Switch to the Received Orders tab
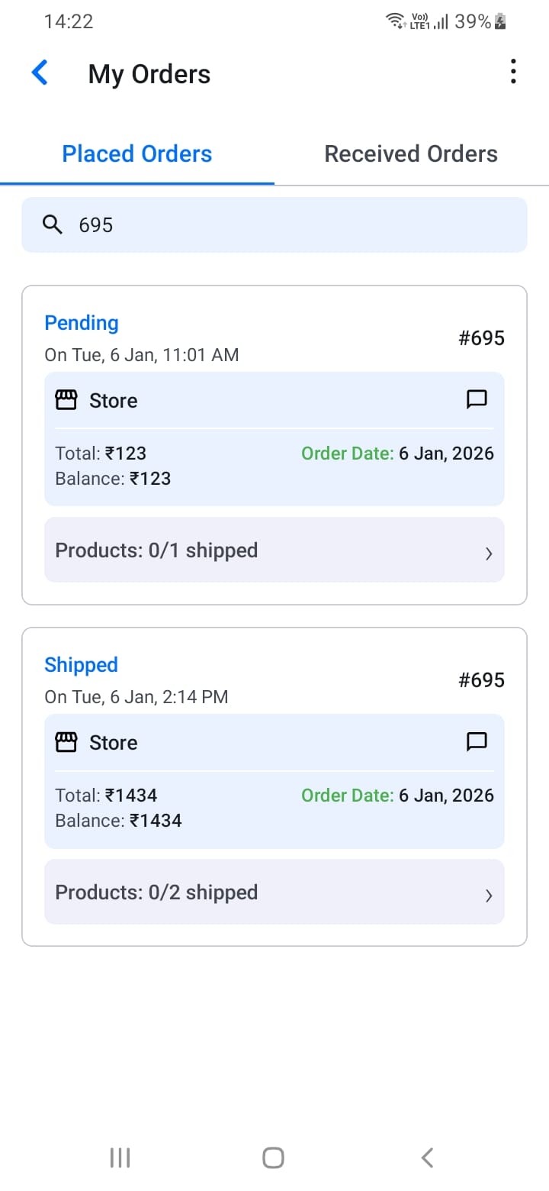 (x=411, y=154)
